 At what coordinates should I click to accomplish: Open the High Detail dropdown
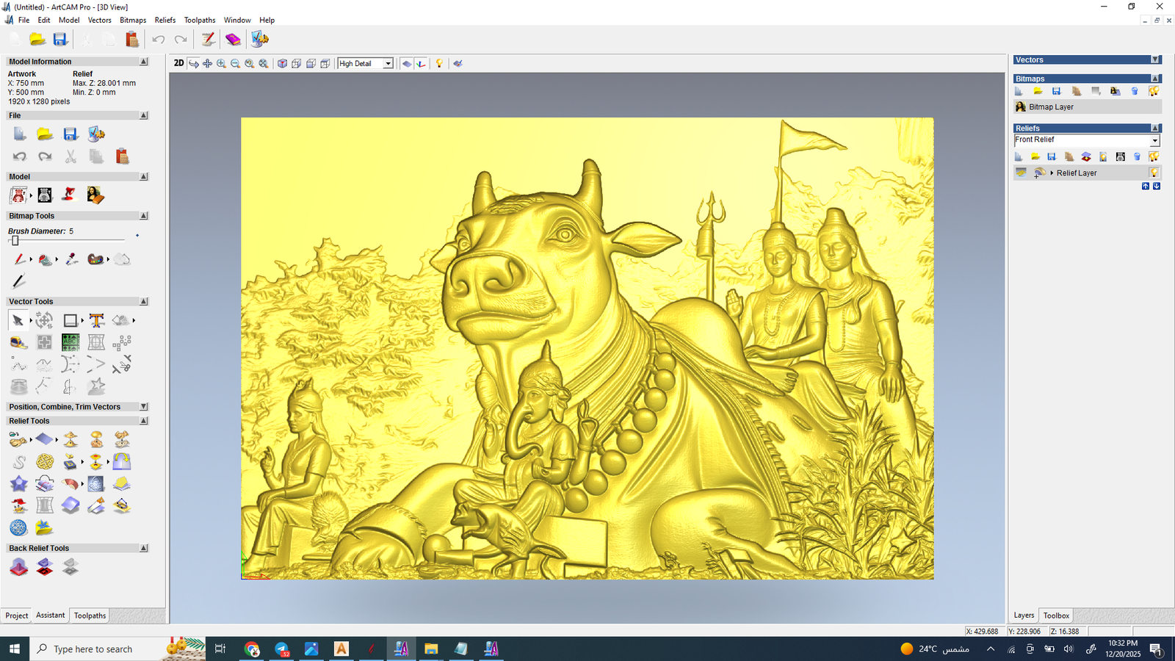tap(388, 64)
